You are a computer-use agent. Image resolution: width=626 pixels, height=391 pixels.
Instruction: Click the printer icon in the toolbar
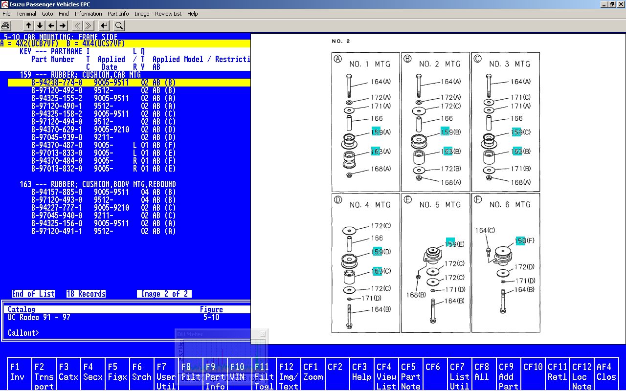click(x=6, y=25)
